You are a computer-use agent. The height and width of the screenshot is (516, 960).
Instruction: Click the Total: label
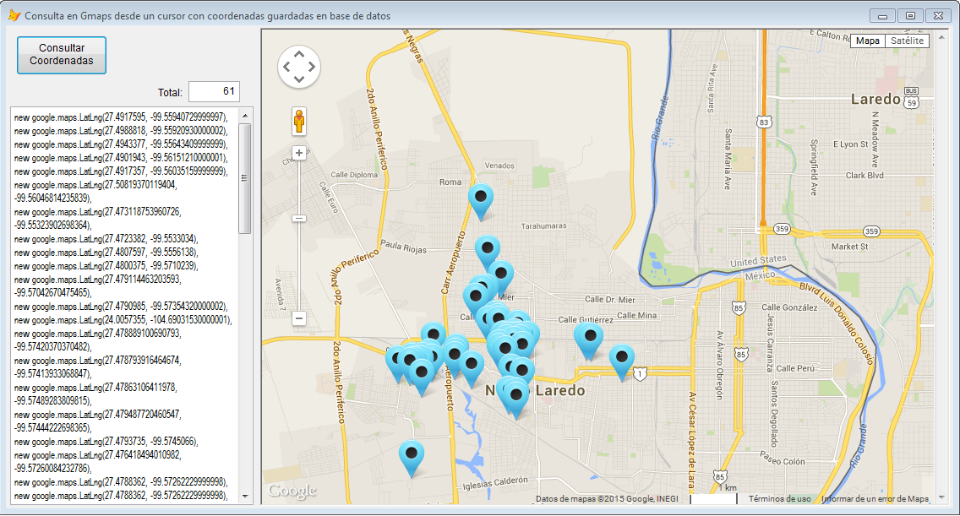(x=170, y=92)
